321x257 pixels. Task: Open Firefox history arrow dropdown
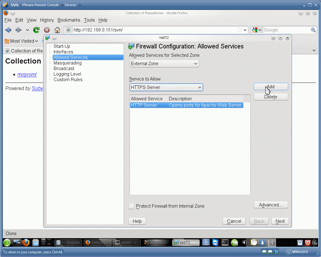pyautogui.click(x=27, y=30)
